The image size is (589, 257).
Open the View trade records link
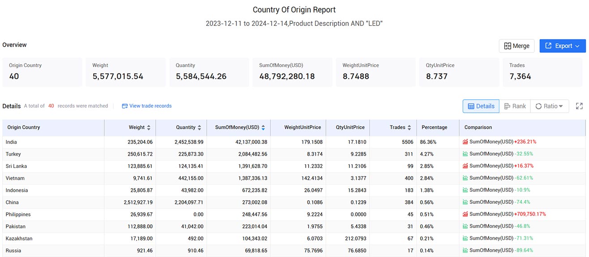tap(147, 106)
